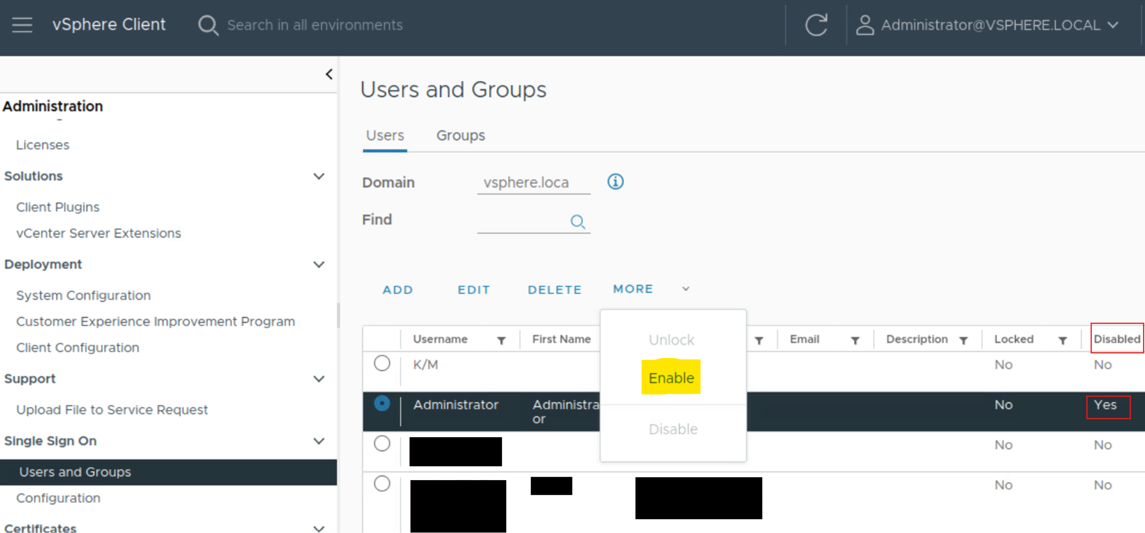Viewport: 1145px width, 533px height.
Task: Filter the Username column
Action: point(501,340)
